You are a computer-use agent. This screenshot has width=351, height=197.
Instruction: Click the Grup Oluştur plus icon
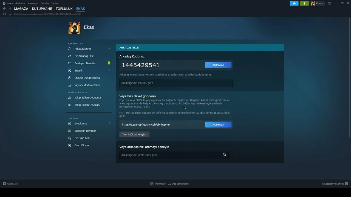coord(70,146)
